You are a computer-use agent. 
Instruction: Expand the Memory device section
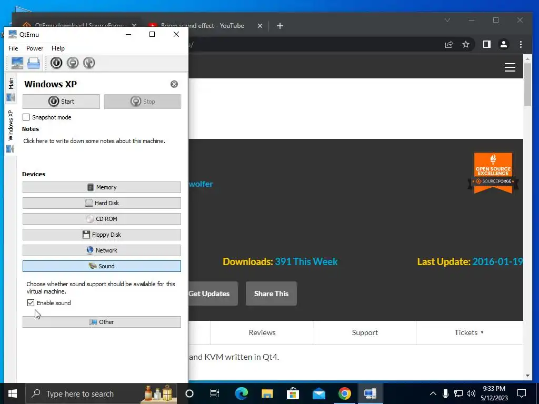102,187
